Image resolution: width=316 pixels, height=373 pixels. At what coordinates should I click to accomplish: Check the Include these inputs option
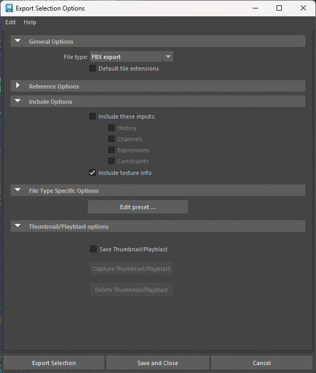[x=93, y=116]
